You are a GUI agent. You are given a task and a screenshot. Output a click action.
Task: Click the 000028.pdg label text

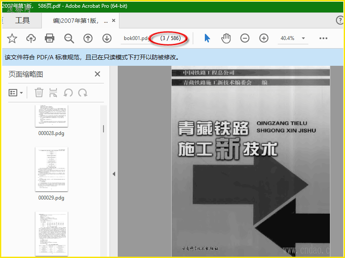click(x=51, y=133)
